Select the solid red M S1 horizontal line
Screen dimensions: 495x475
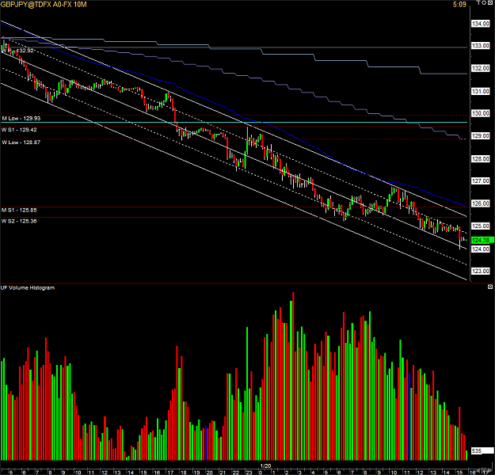pyautogui.click(x=234, y=207)
